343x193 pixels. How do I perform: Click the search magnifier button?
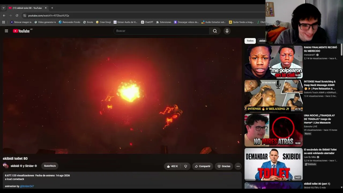click(215, 31)
